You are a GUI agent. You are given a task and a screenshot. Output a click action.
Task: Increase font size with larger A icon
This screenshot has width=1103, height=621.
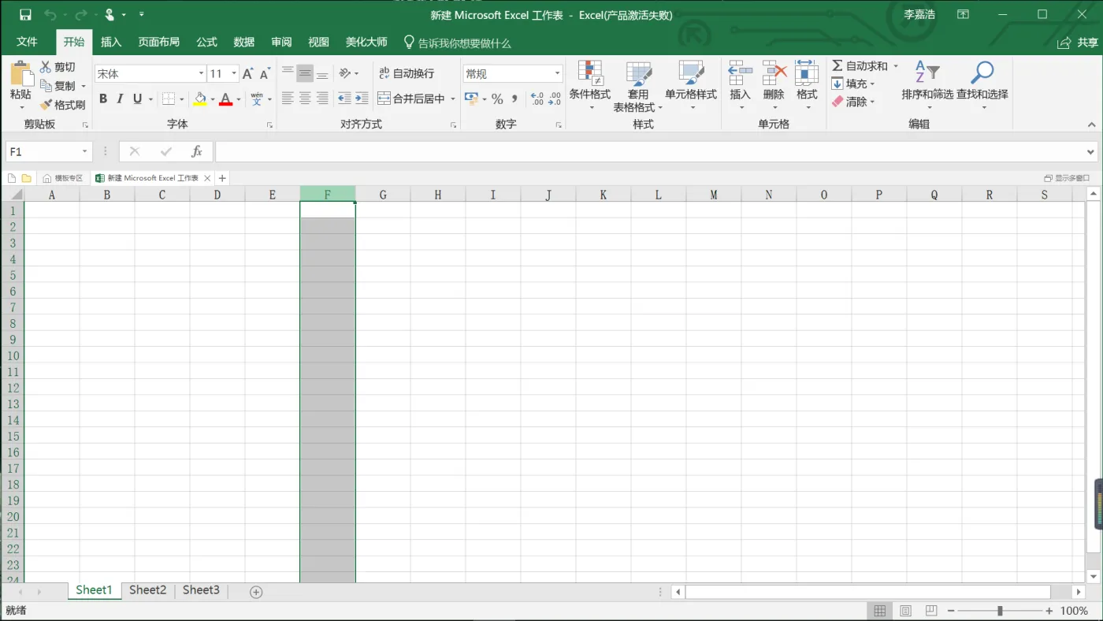(247, 73)
